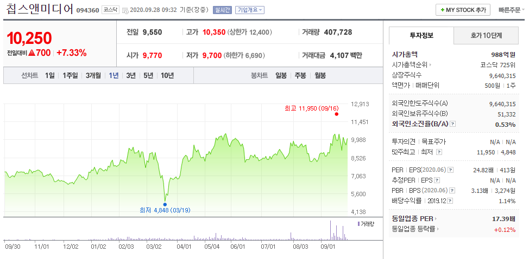Click the 칩스앤미디어 stock name

click(x=40, y=9)
